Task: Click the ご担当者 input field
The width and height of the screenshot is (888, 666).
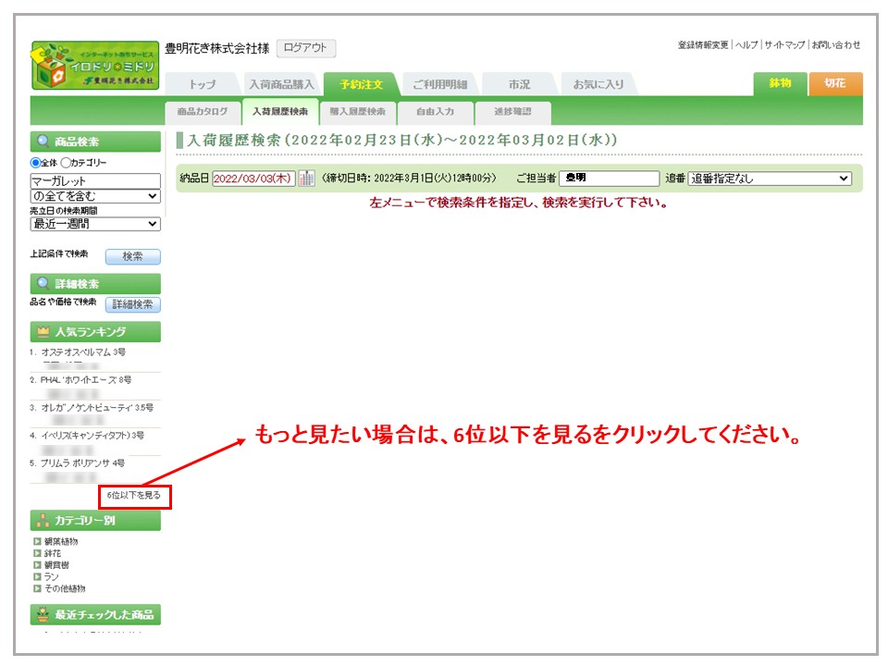Action: [609, 179]
